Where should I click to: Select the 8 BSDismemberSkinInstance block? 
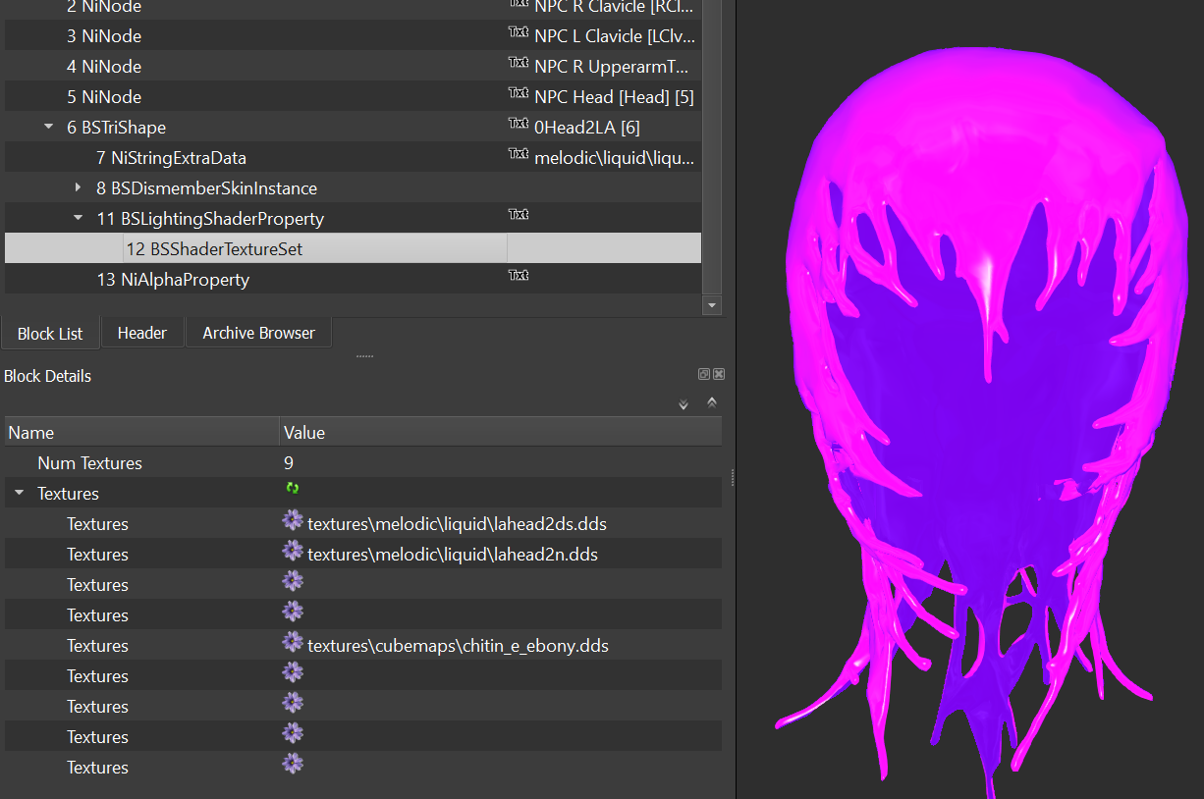click(206, 188)
